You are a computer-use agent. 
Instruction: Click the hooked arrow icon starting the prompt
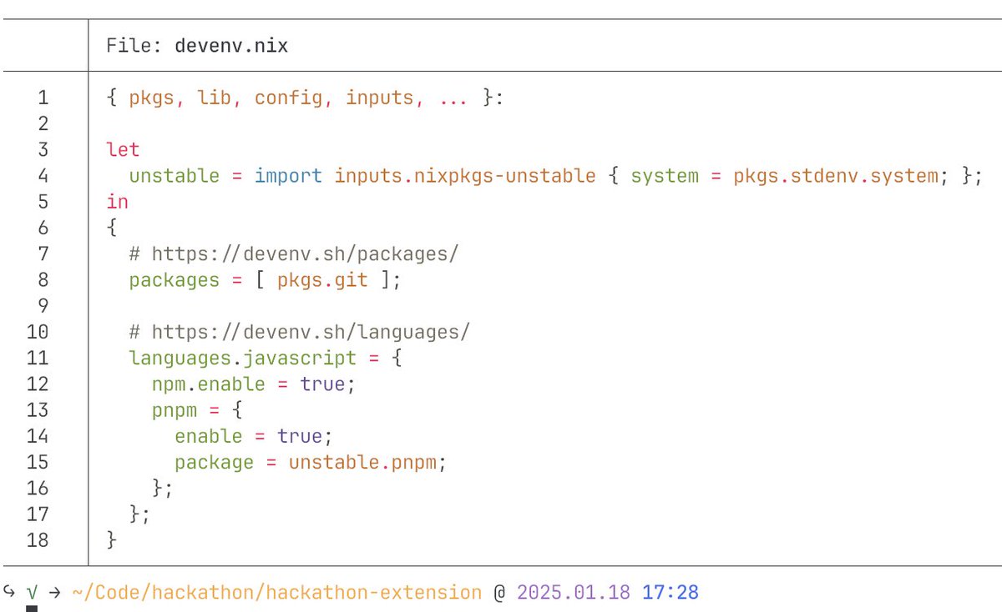click(x=9, y=592)
